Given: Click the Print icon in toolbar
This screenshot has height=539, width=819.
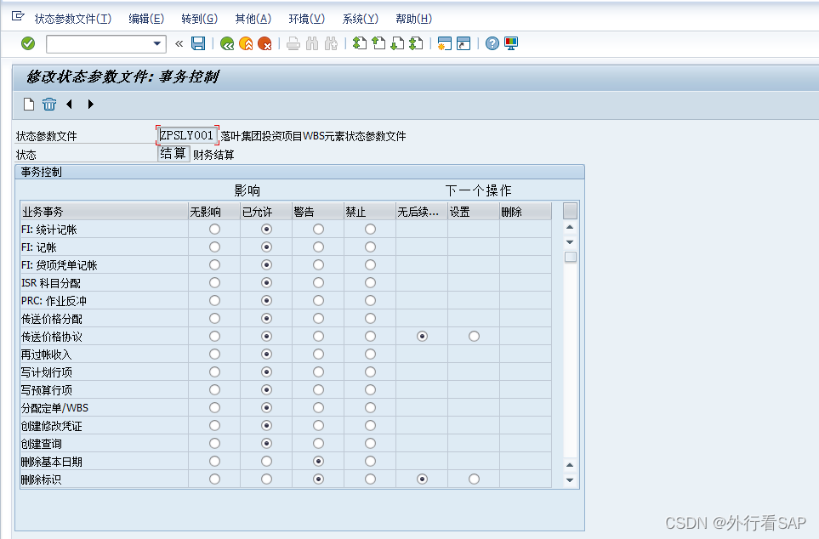Looking at the screenshot, I should [293, 43].
